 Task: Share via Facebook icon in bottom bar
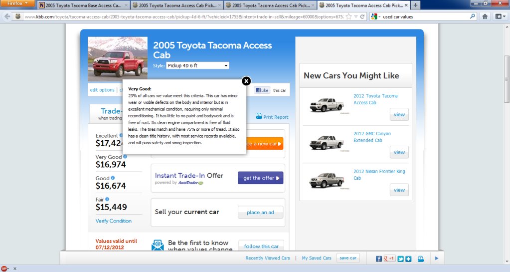[x=378, y=259]
